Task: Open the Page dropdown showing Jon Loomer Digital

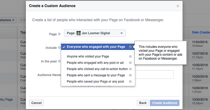Action: click(95, 33)
